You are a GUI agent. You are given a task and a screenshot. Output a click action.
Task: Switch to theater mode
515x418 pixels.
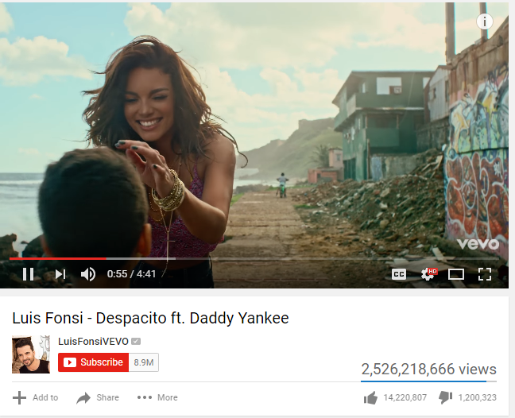point(456,274)
